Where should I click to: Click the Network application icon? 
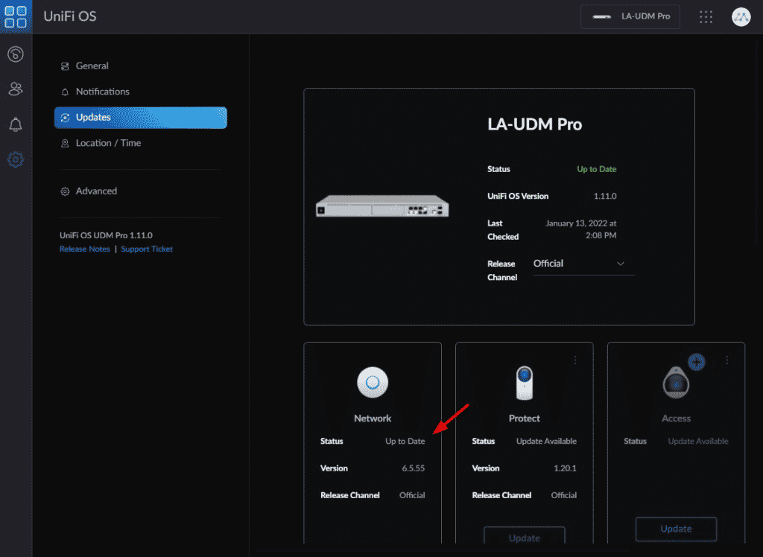click(x=373, y=382)
